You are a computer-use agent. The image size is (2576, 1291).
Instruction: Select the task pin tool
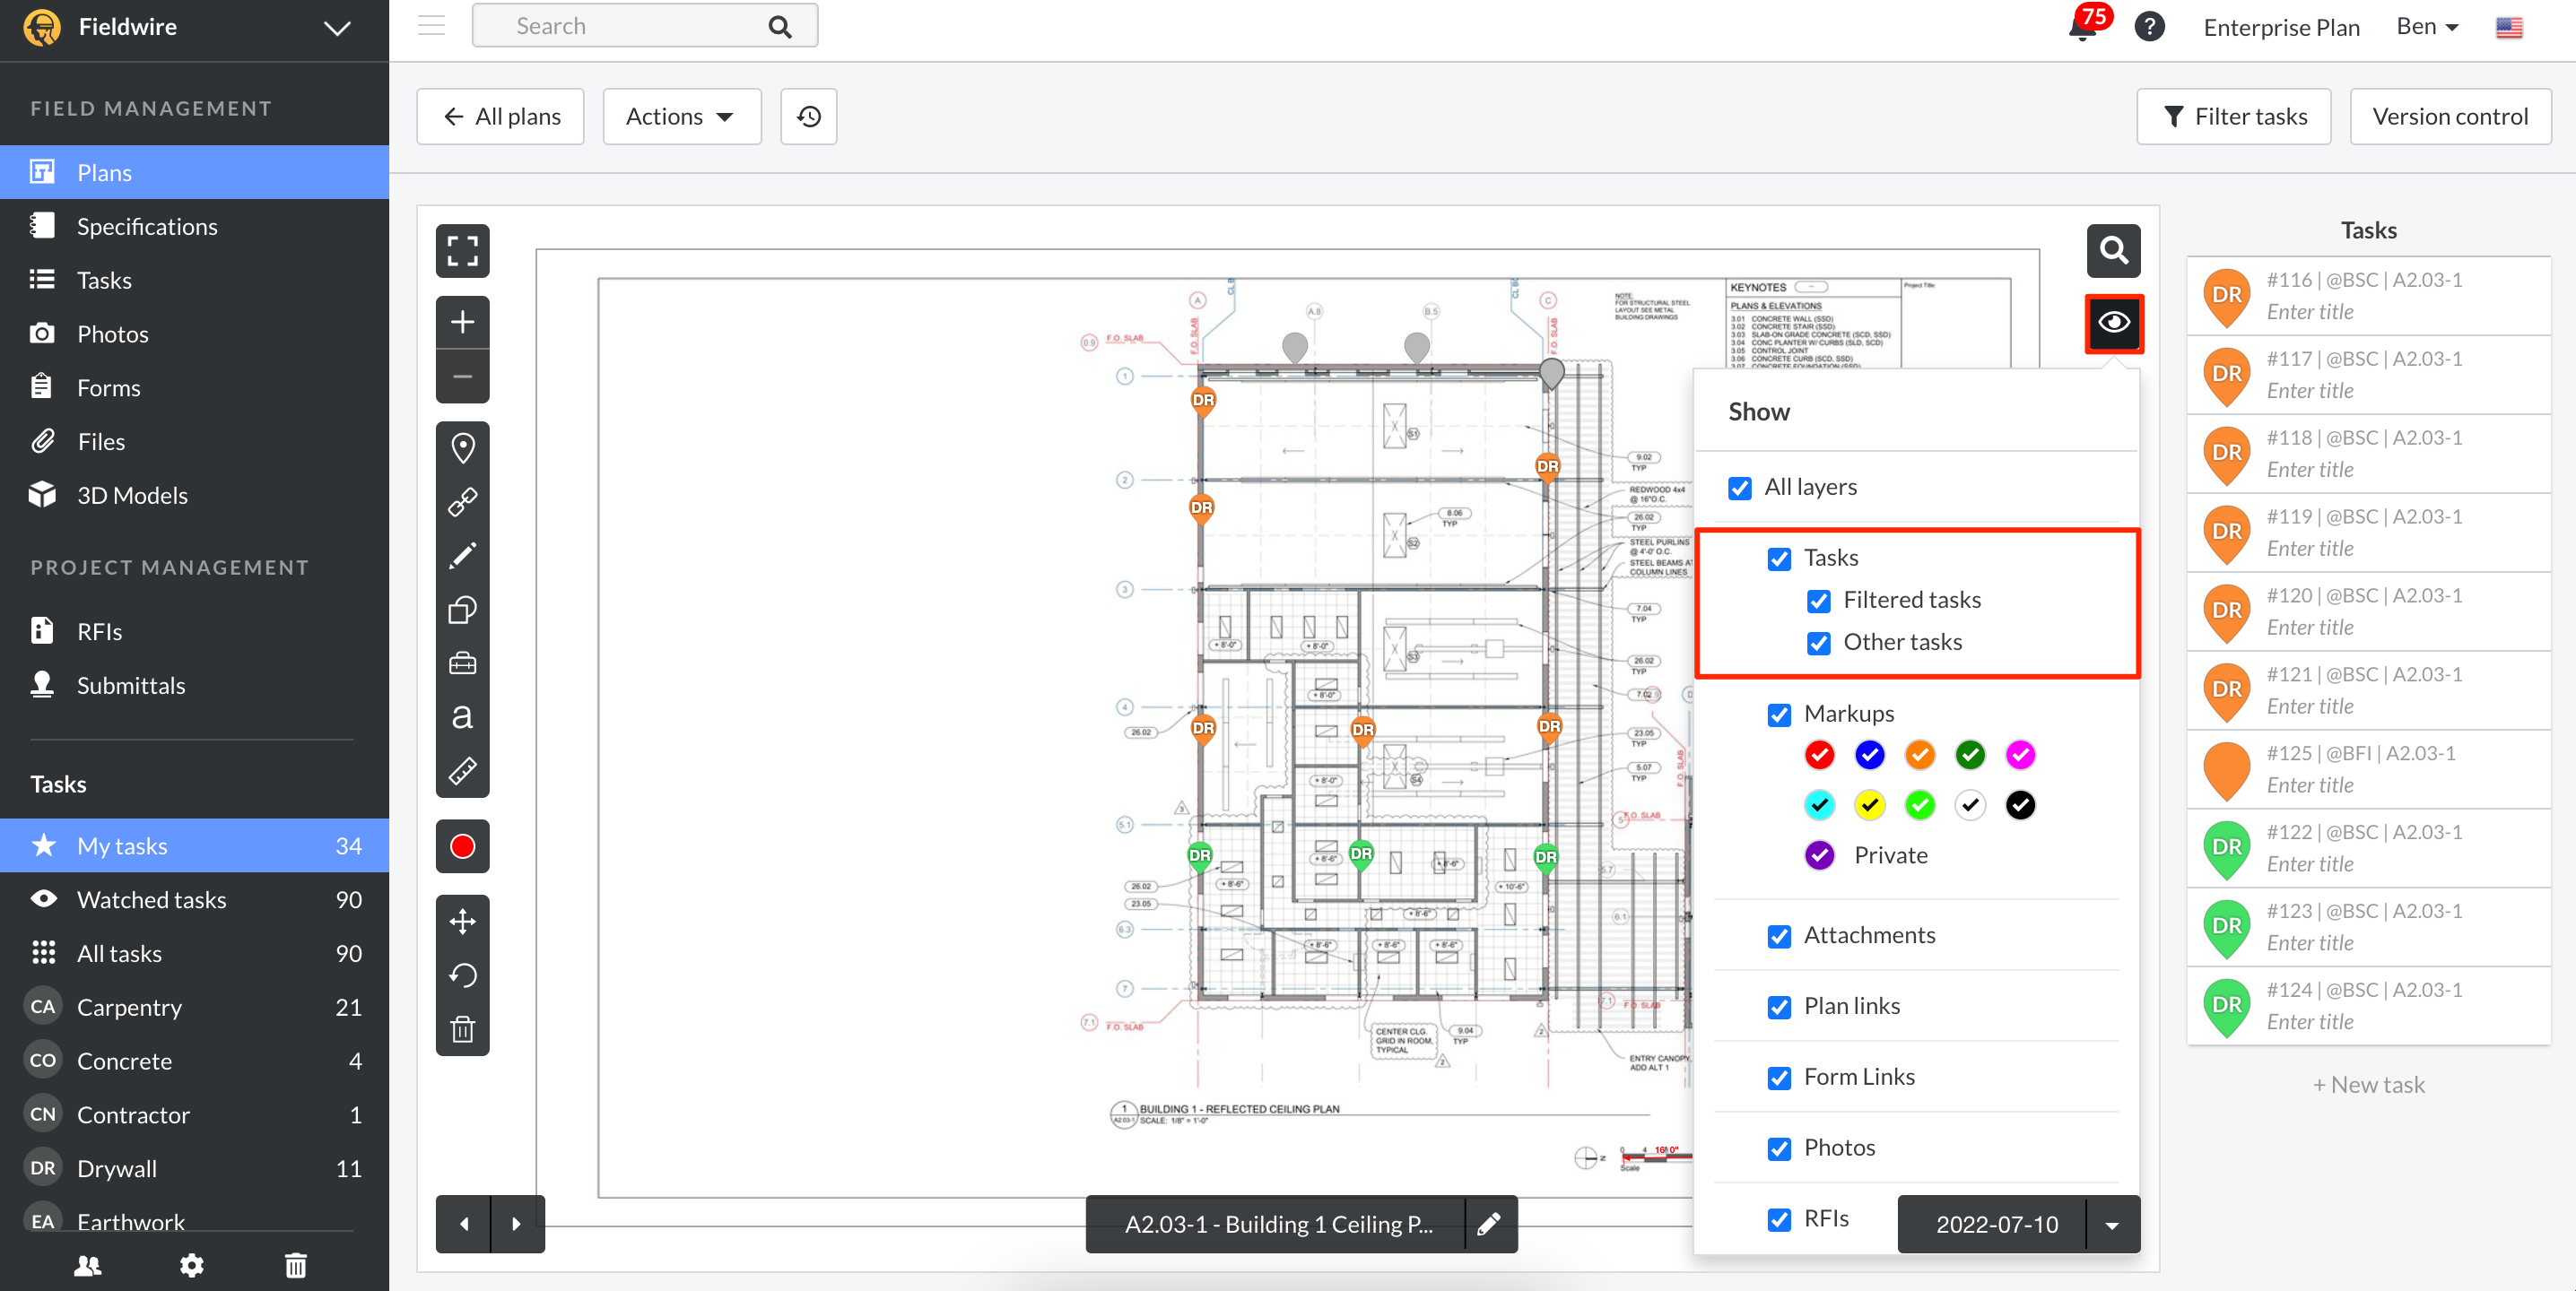point(462,448)
